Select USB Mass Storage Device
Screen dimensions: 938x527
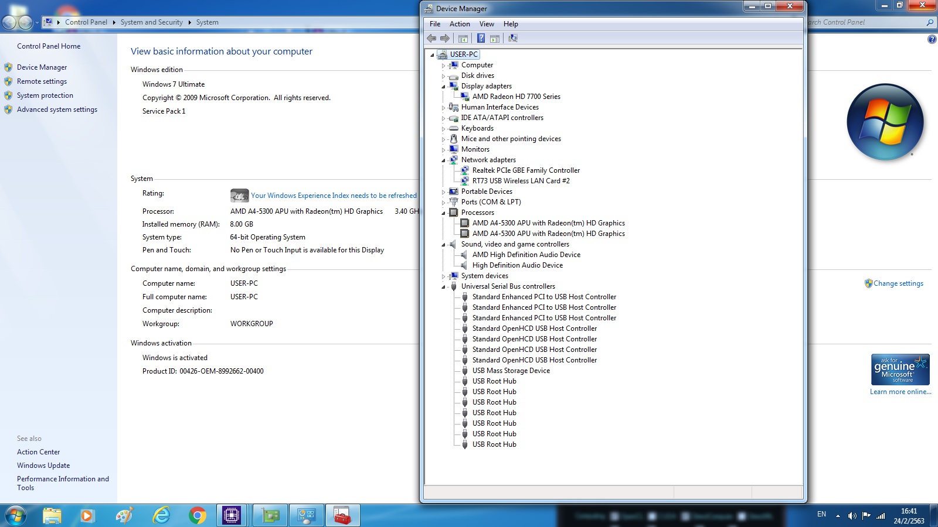tap(511, 371)
